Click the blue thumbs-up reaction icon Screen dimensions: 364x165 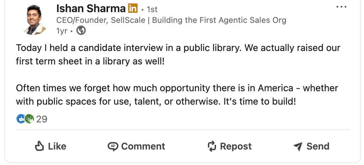(x=21, y=119)
